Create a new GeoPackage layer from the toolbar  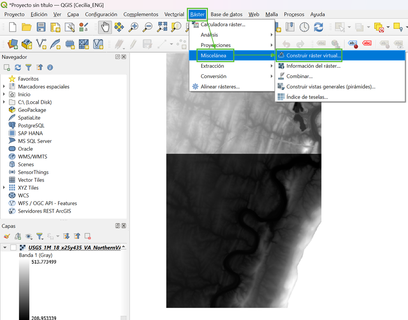pyautogui.click(x=27, y=44)
